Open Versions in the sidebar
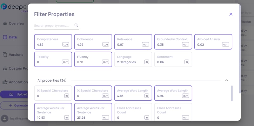The width and height of the screenshot is (254, 126). [13, 54]
